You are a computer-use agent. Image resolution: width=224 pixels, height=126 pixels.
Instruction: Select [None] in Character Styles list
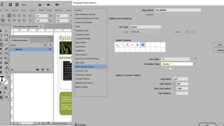(x=31, y=49)
